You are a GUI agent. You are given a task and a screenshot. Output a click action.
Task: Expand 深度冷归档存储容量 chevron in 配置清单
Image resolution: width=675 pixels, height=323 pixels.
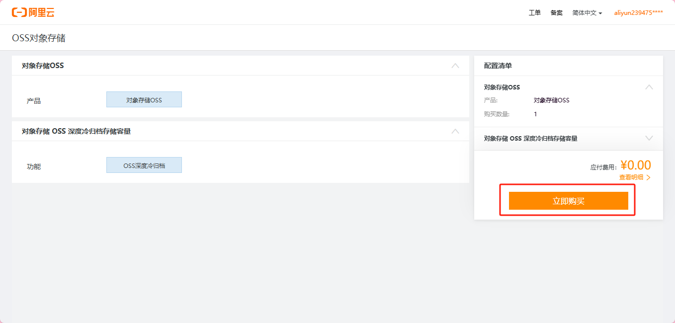click(x=649, y=138)
